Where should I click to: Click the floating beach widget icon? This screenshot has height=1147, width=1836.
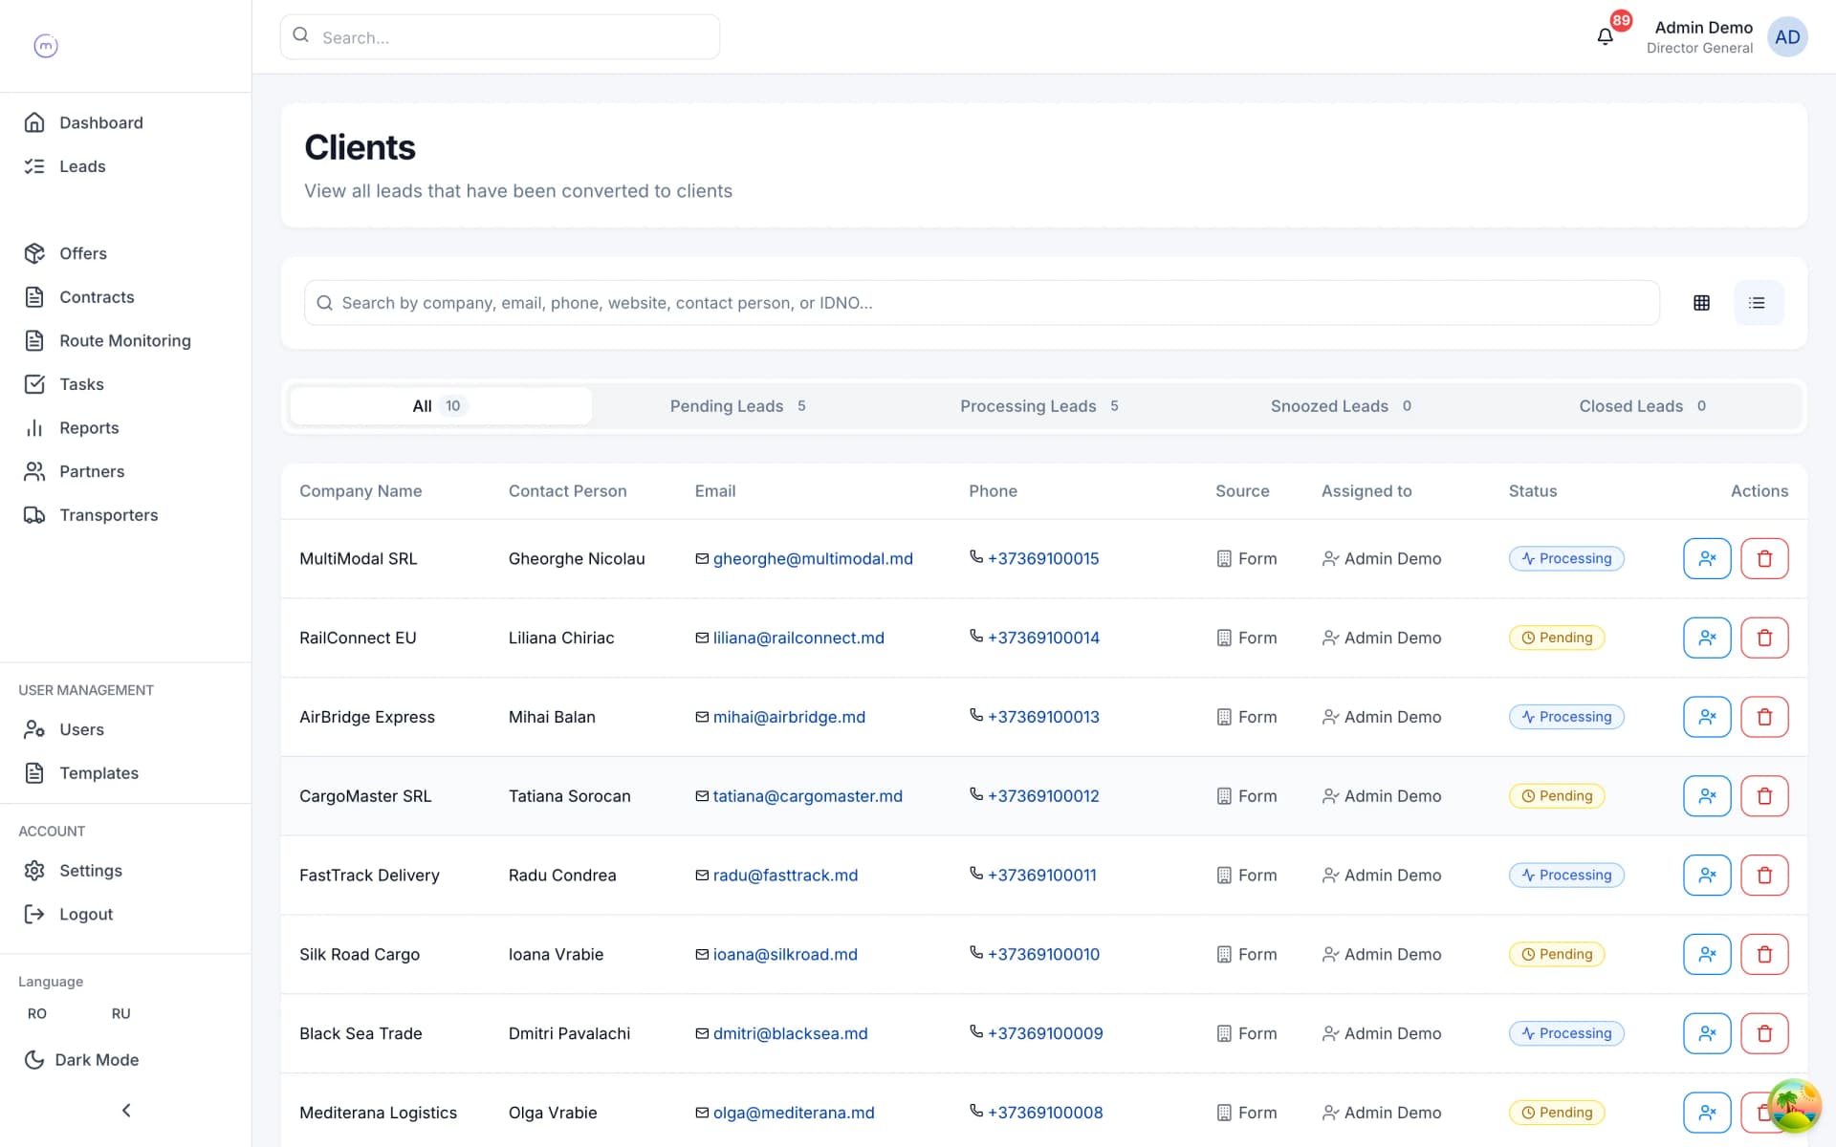1794,1105
